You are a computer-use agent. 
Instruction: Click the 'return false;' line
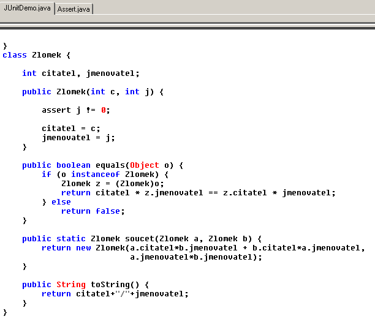tap(93, 211)
